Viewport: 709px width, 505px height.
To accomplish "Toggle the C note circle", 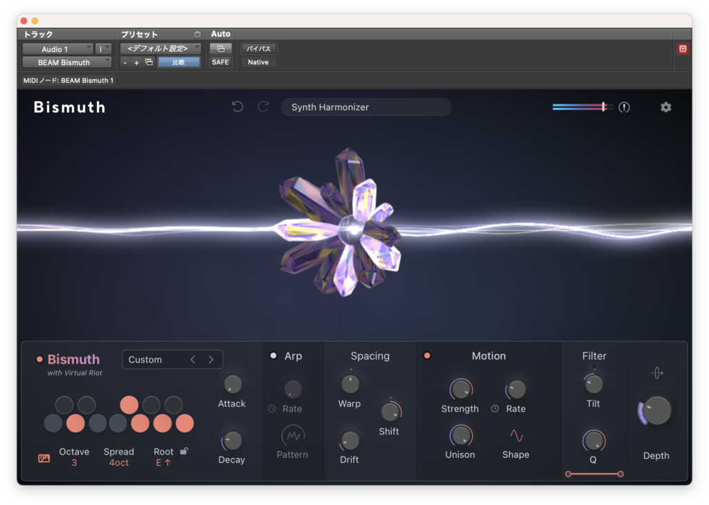I will pyautogui.click(x=53, y=423).
